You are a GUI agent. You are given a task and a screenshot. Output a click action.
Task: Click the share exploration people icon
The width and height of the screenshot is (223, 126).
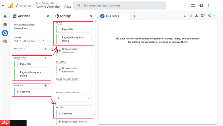tap(203, 15)
